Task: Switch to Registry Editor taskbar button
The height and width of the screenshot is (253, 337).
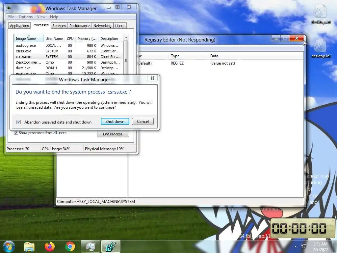Action: [111, 246]
